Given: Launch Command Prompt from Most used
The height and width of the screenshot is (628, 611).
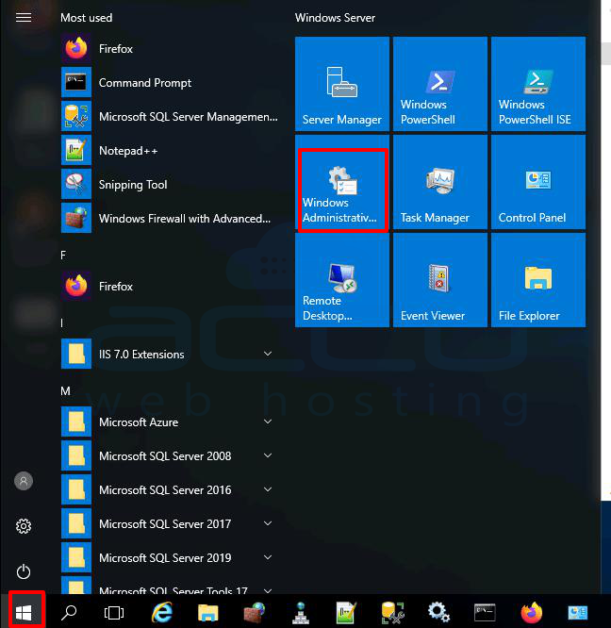Looking at the screenshot, I should point(170,82).
